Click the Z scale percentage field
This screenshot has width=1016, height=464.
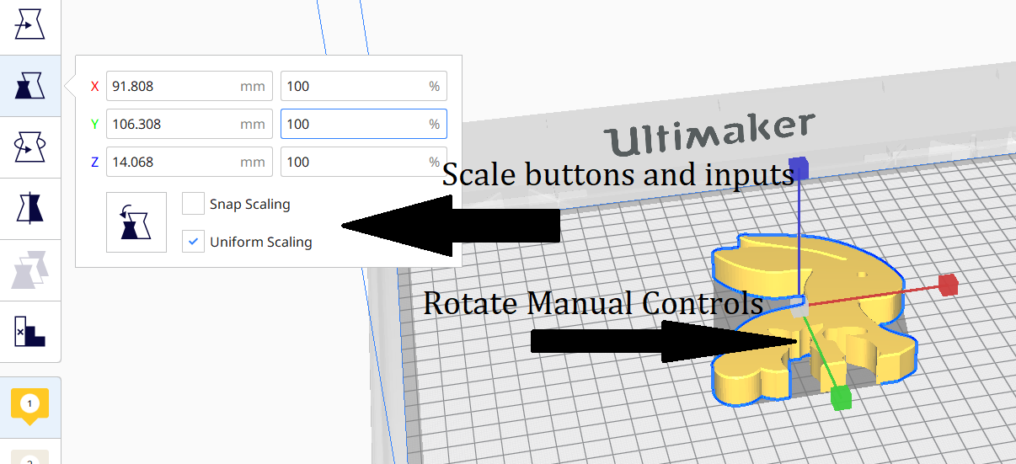point(356,162)
